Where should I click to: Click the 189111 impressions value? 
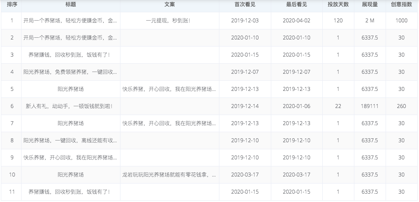(370, 106)
